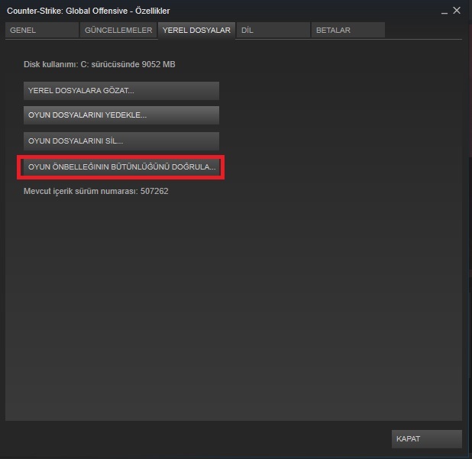Viewport: 472px width, 459px height.
Task: Click the version number 507262
Action: coord(154,191)
